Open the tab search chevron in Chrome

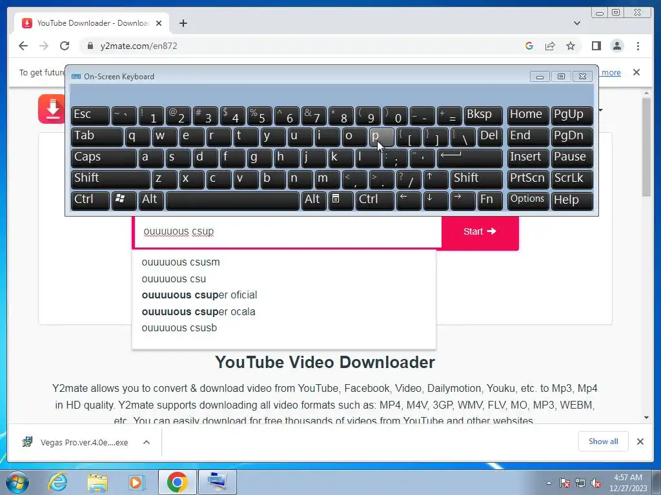point(576,23)
